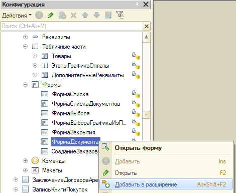Screen dimensions: 236x193
Task: Choose Открыть (F2) in context menu
Action: [166, 173]
